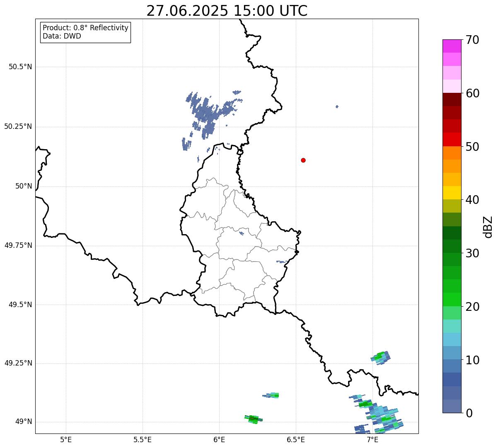Click the dBZ colorbar axis label
498x448 pixels.
(x=488, y=227)
